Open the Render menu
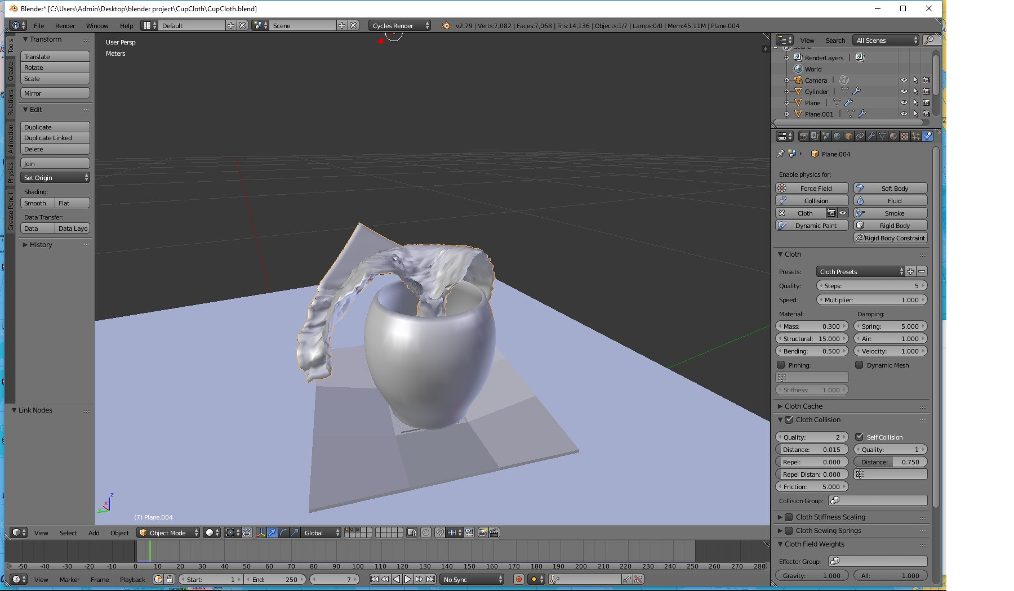 point(65,25)
